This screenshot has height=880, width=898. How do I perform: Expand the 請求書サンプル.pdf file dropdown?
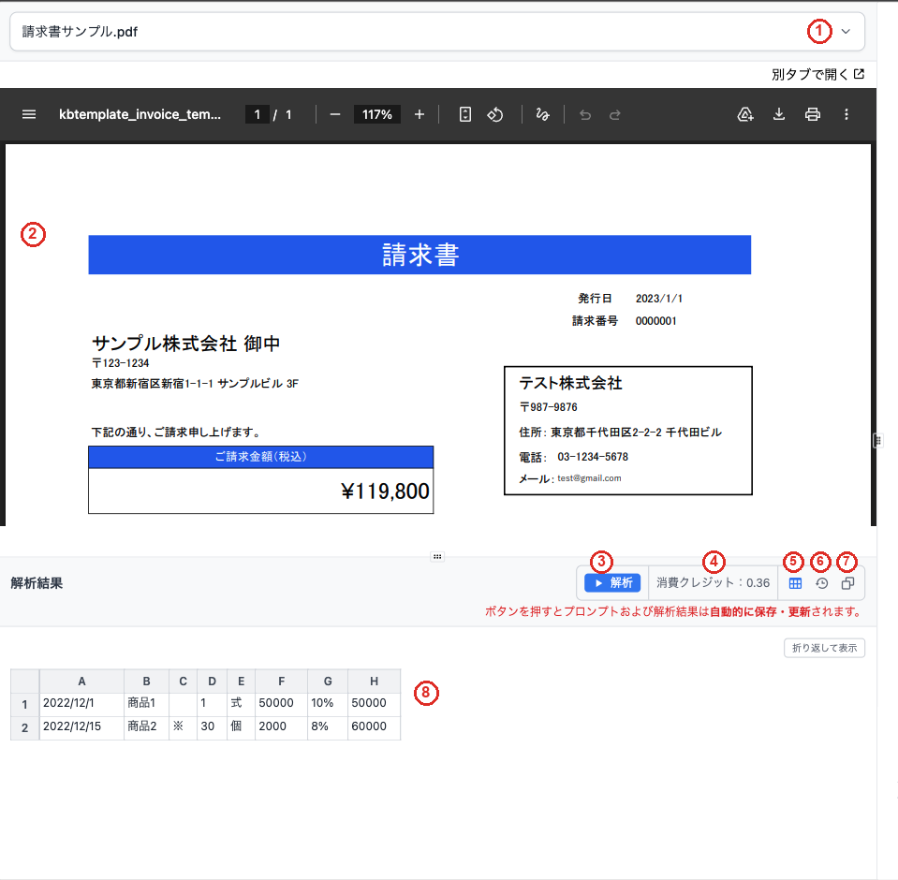tap(846, 32)
